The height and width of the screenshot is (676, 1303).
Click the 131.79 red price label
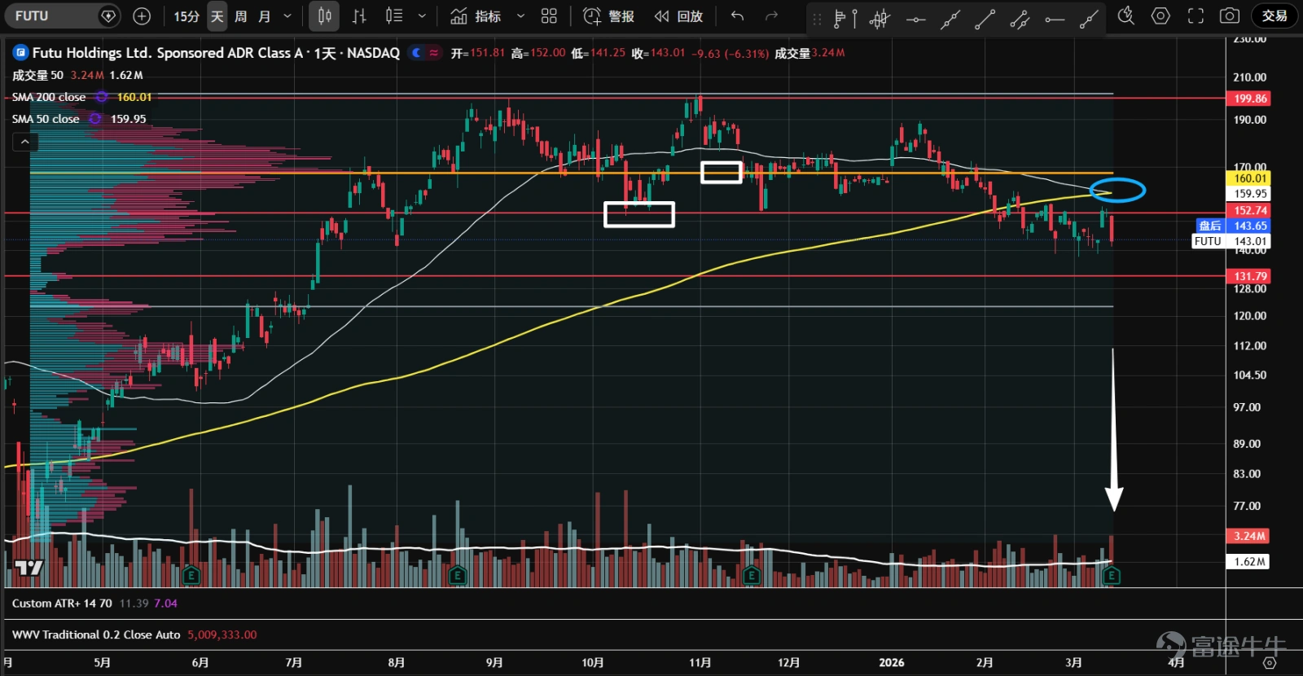pos(1249,276)
